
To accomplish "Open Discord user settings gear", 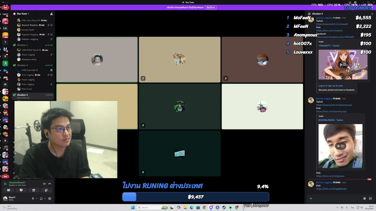I will click(x=49, y=198).
